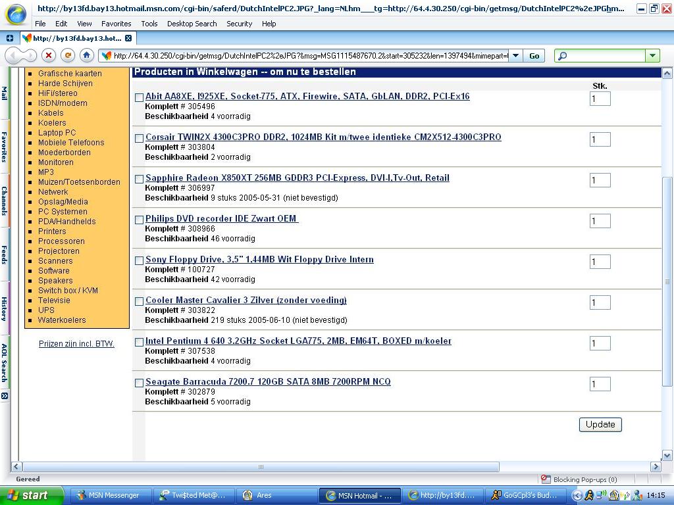Image resolution: width=674 pixels, height=505 pixels.
Task: Open the AOL Search sidebar tab
Action: click(x=5, y=363)
